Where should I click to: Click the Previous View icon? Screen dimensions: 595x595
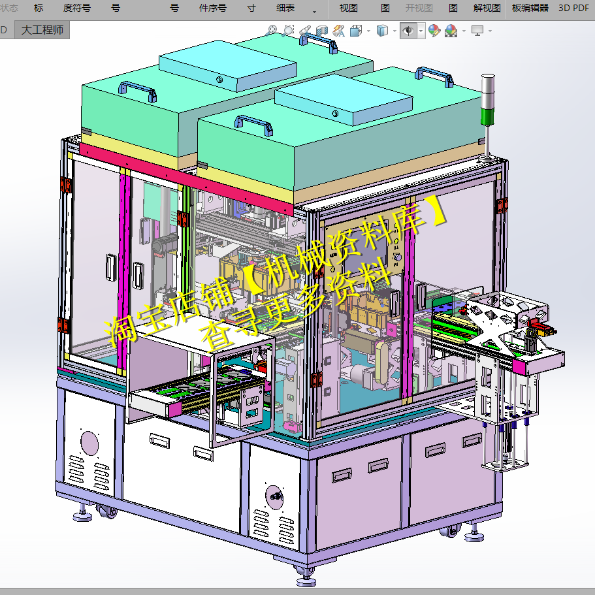(305, 31)
